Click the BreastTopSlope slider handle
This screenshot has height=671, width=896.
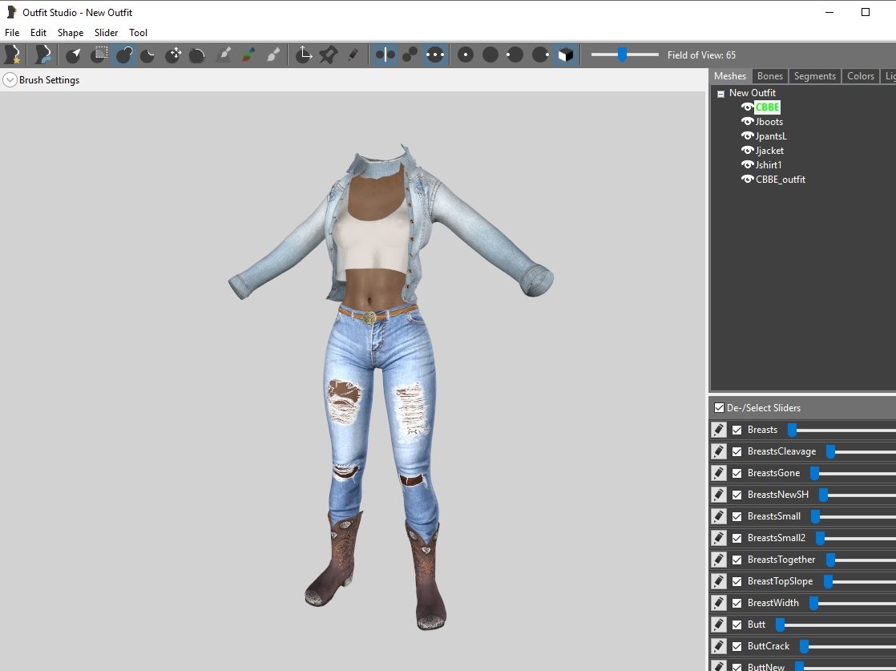828,582
